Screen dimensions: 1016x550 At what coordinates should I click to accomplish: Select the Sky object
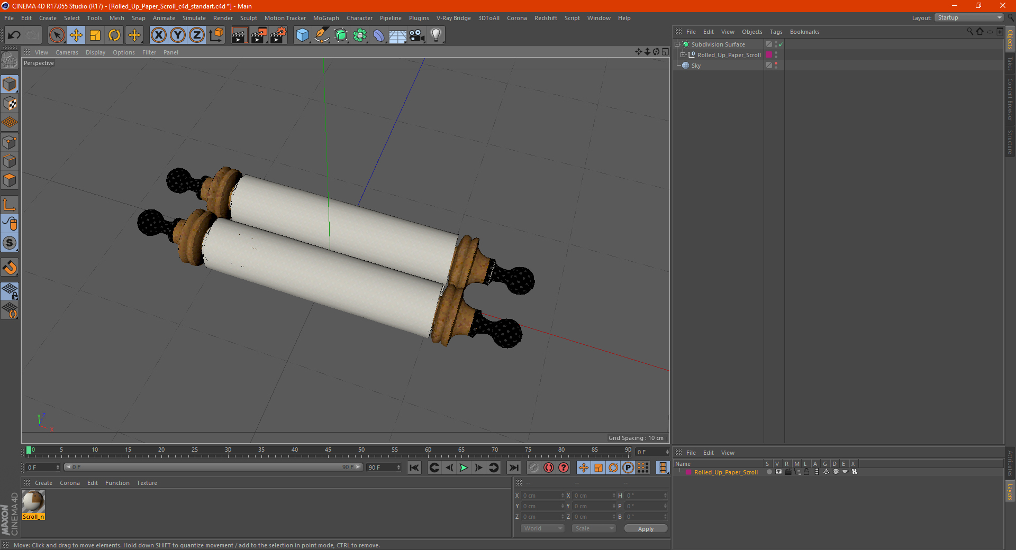point(696,66)
